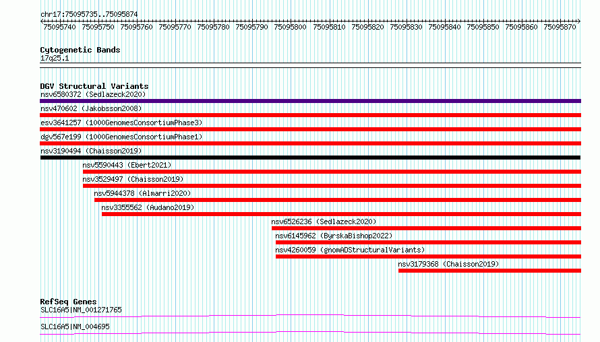
Task: Open nsv3529497 (Chaisson2019) variant label
Action: [x=133, y=179]
